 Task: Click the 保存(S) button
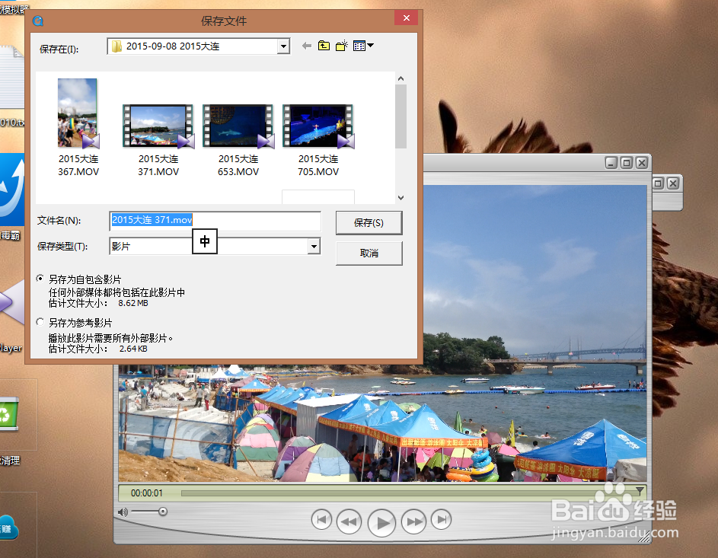pos(369,222)
